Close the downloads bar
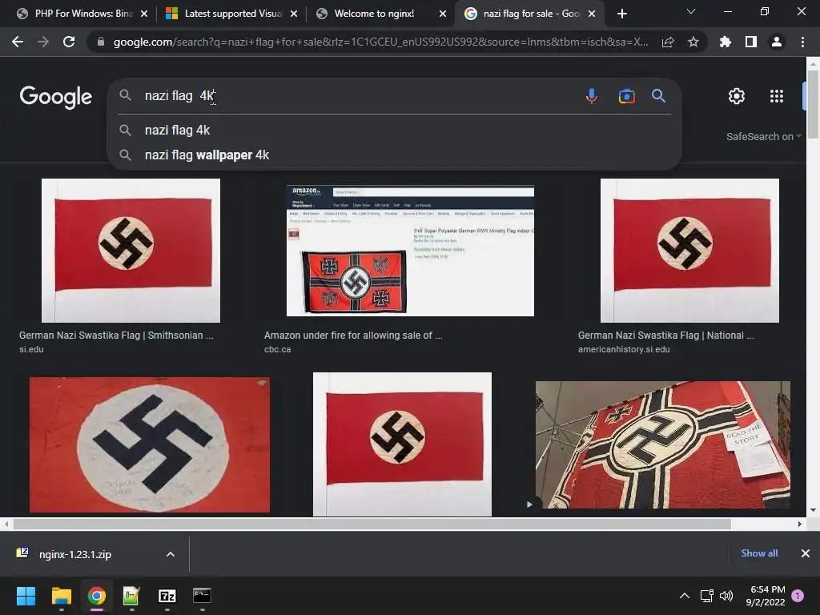The image size is (820, 615). tap(806, 553)
